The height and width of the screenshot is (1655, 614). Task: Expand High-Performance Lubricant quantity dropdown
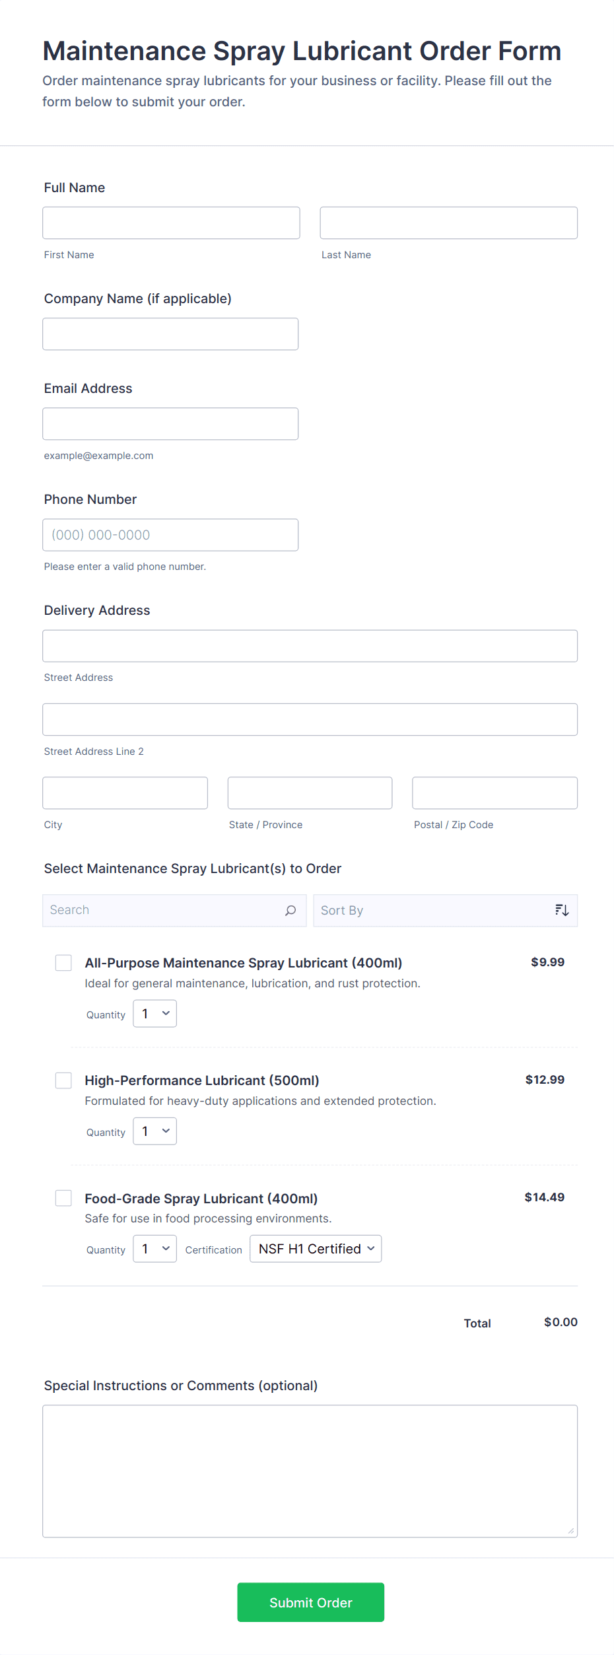coord(155,1131)
